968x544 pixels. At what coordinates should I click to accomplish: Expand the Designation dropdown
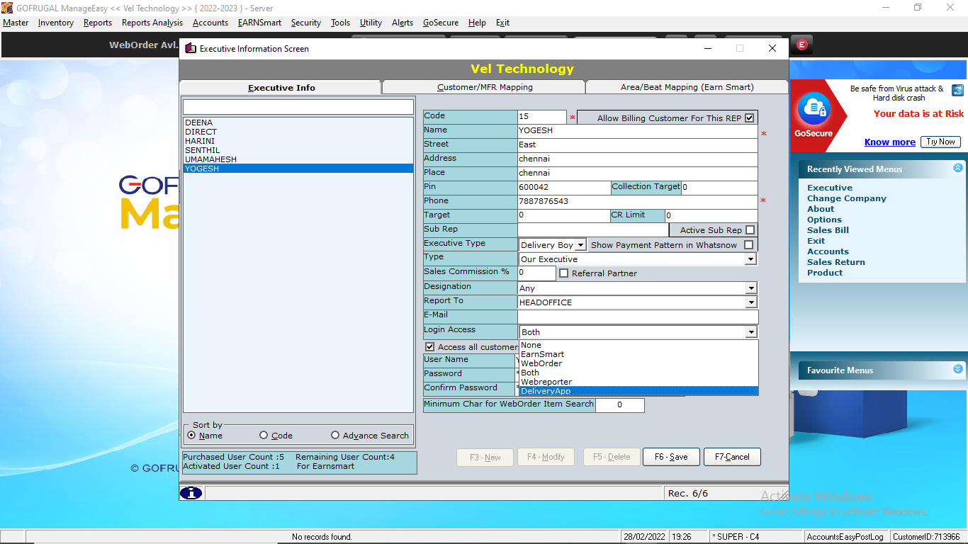point(750,288)
